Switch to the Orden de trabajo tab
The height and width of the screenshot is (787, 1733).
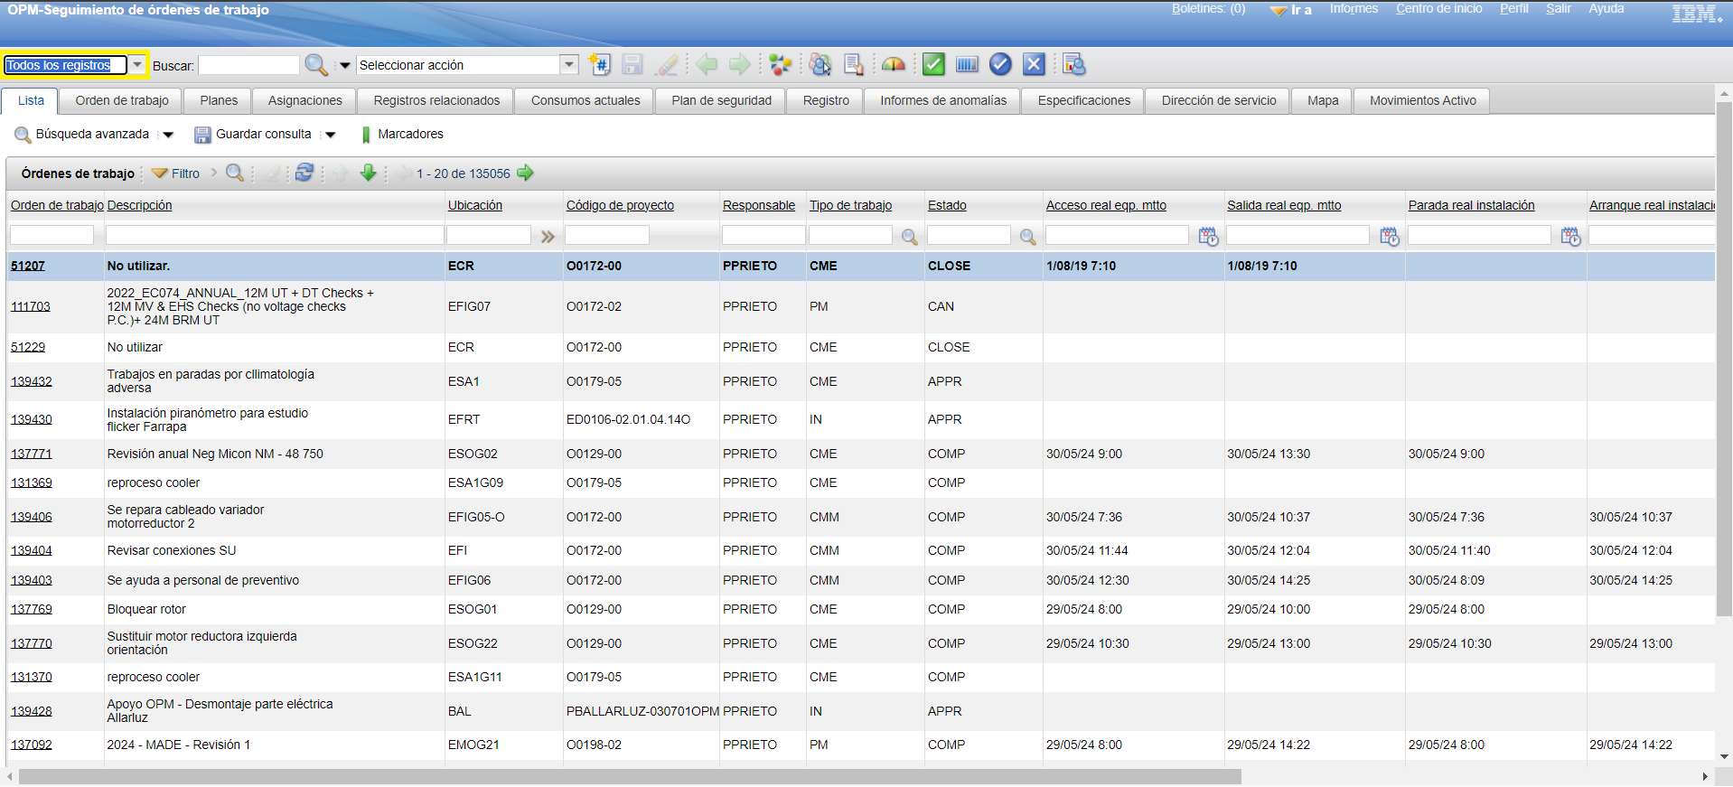(122, 100)
